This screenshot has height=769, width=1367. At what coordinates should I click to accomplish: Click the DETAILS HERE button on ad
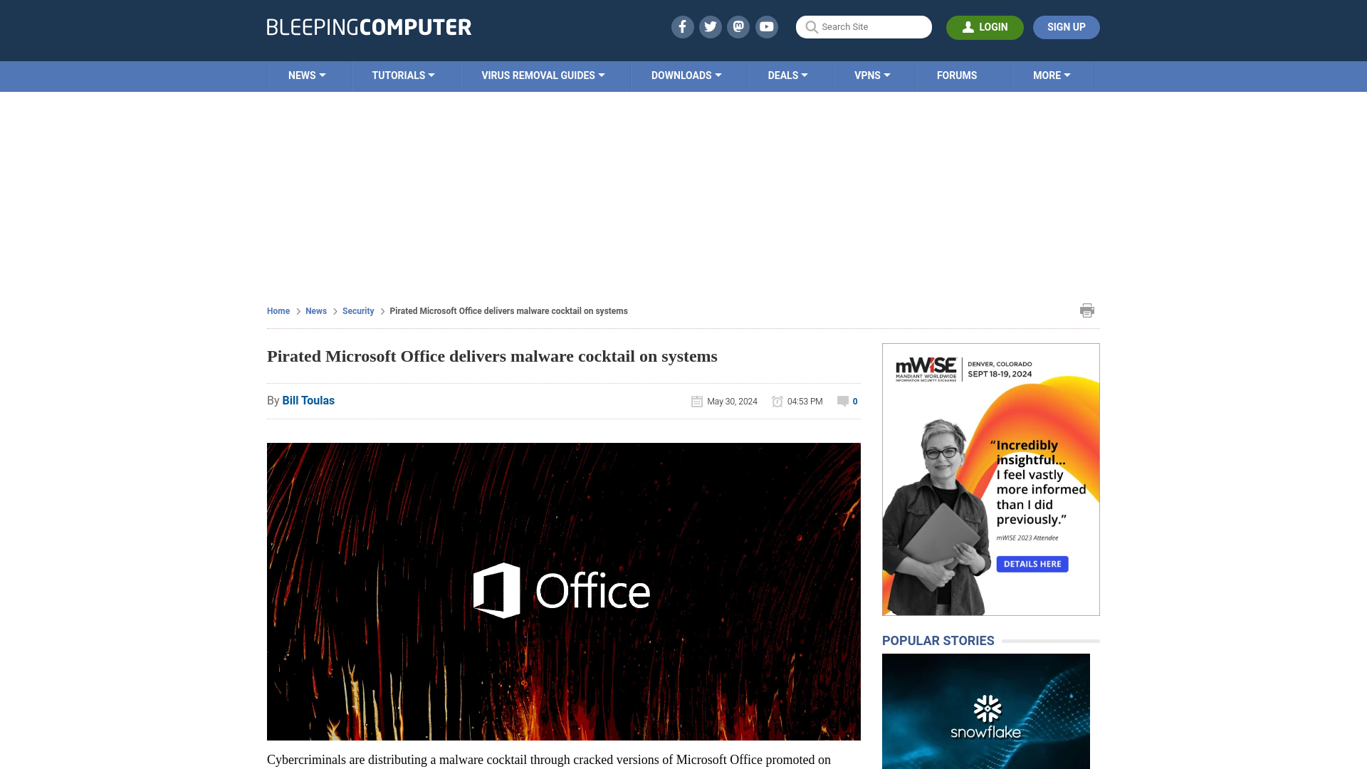click(1032, 563)
